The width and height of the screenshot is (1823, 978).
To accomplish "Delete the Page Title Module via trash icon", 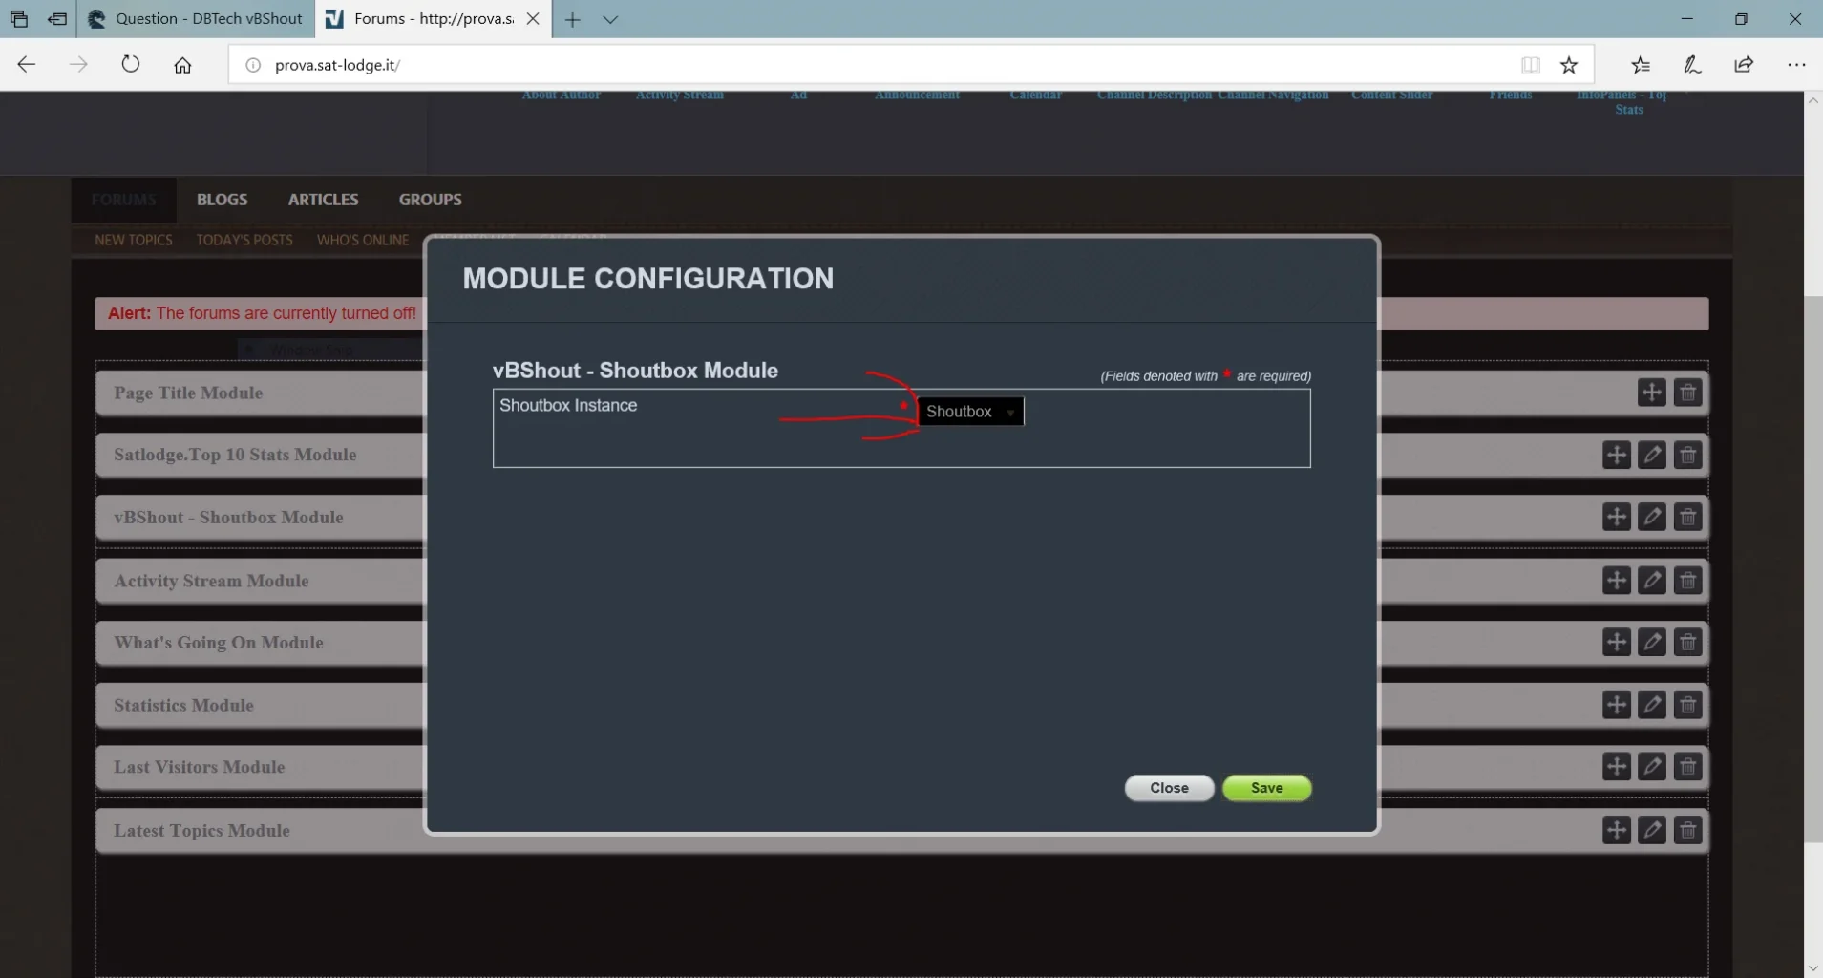I will click(1687, 393).
